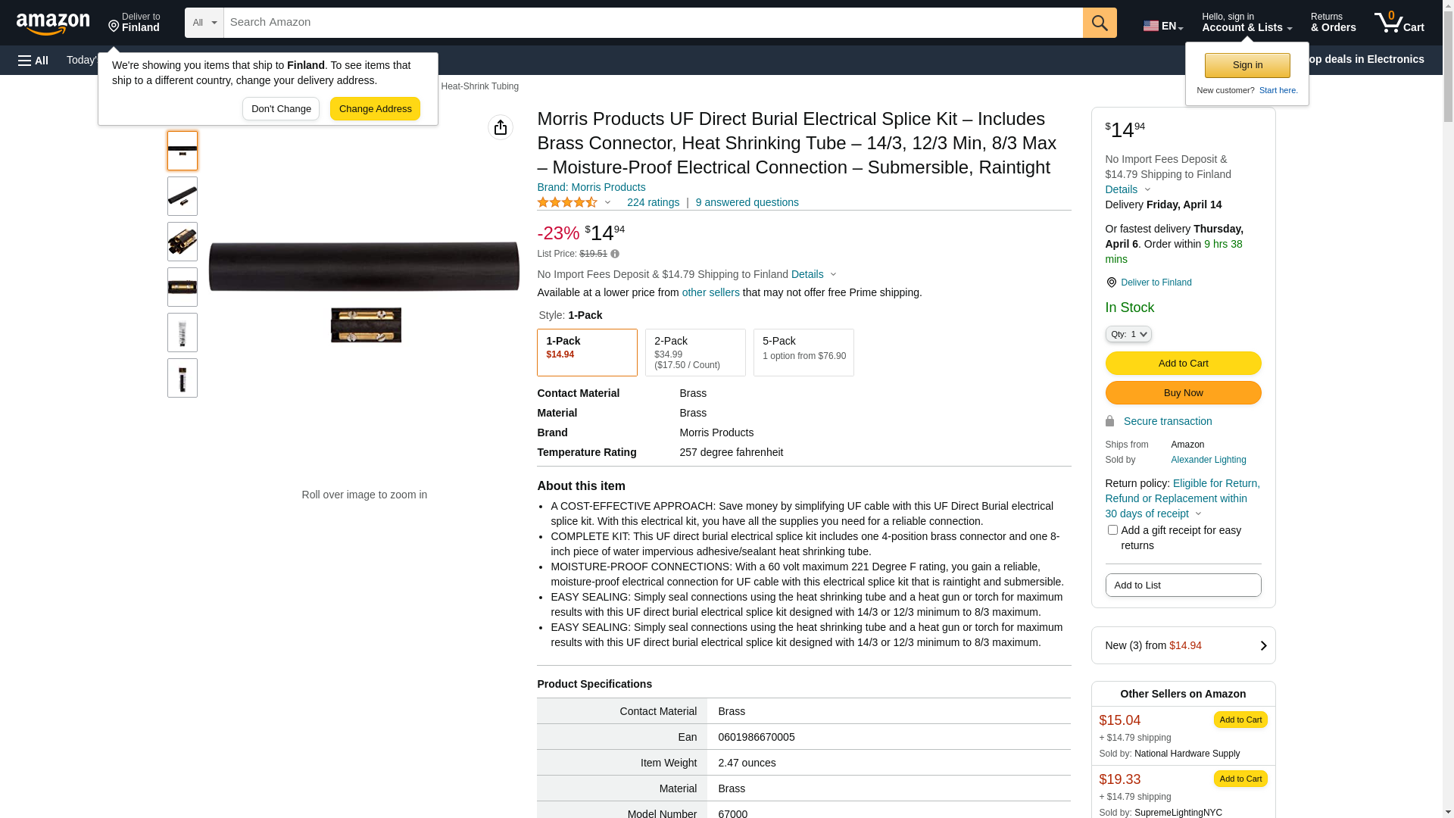The height and width of the screenshot is (818, 1454).
Task: Check the gift receipt checkbox
Action: [x=1112, y=530]
